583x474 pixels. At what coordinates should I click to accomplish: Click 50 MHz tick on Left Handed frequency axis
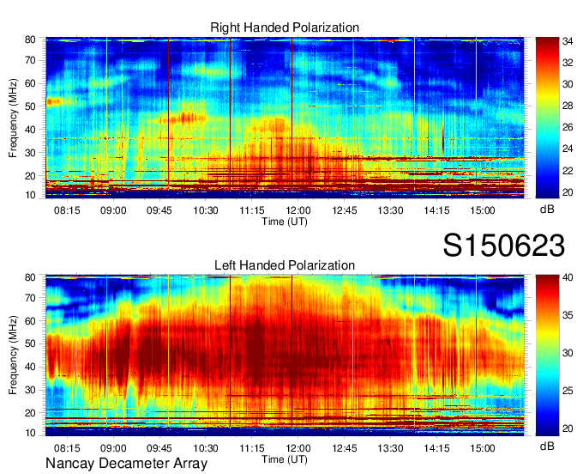click(30, 344)
